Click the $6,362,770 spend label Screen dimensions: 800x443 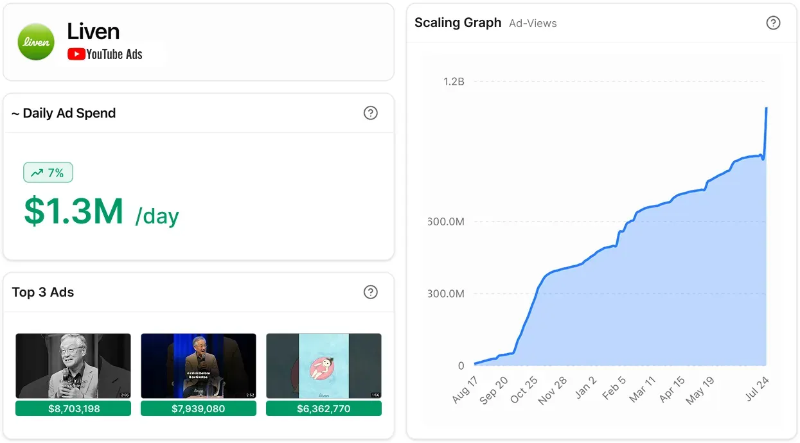pyautogui.click(x=324, y=408)
